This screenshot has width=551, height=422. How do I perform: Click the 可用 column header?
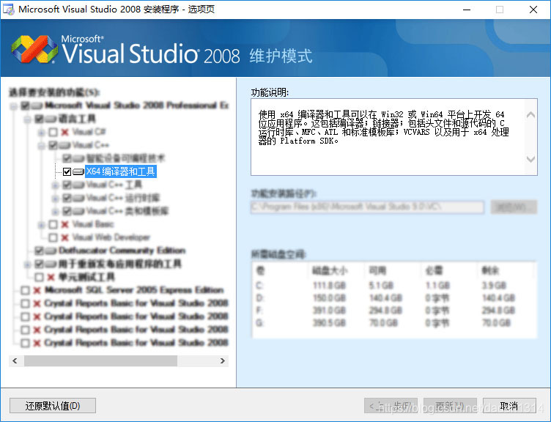pyautogui.click(x=377, y=270)
